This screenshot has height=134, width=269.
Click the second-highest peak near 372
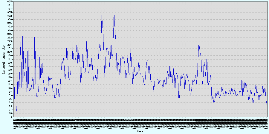click(x=102, y=15)
